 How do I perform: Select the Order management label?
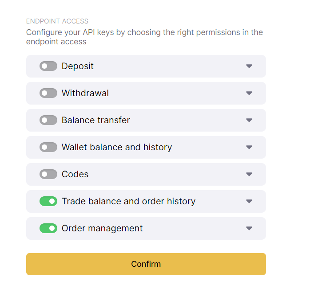102,228
